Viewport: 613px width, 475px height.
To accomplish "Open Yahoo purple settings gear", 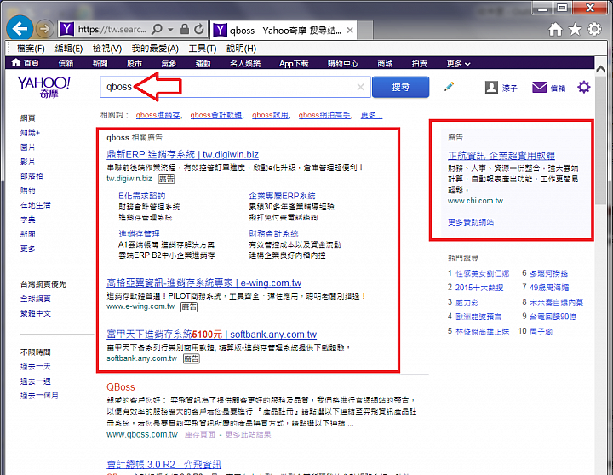I will [584, 87].
